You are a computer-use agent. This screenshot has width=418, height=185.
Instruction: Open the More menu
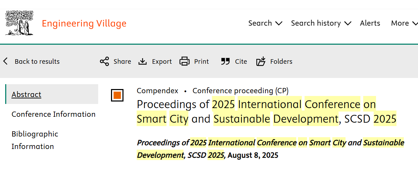[404, 23]
